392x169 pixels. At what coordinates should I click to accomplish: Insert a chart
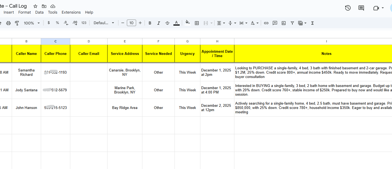click(284, 23)
